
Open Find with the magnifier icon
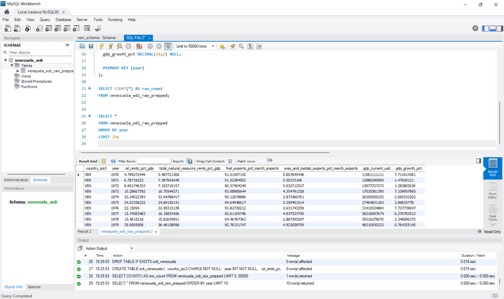[x=240, y=46]
